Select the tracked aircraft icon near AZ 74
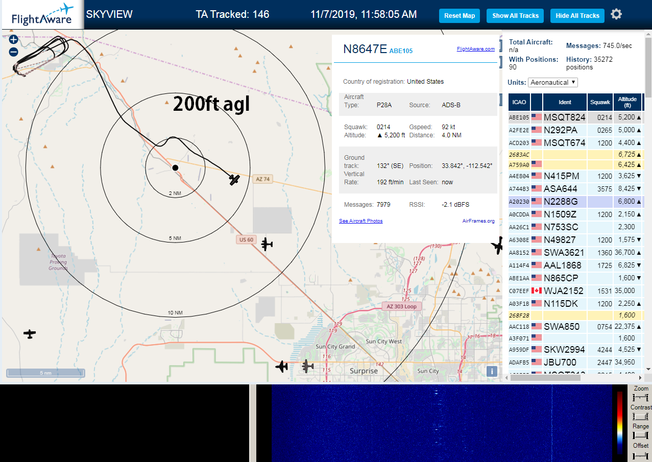This screenshot has width=652, height=462. (x=234, y=179)
